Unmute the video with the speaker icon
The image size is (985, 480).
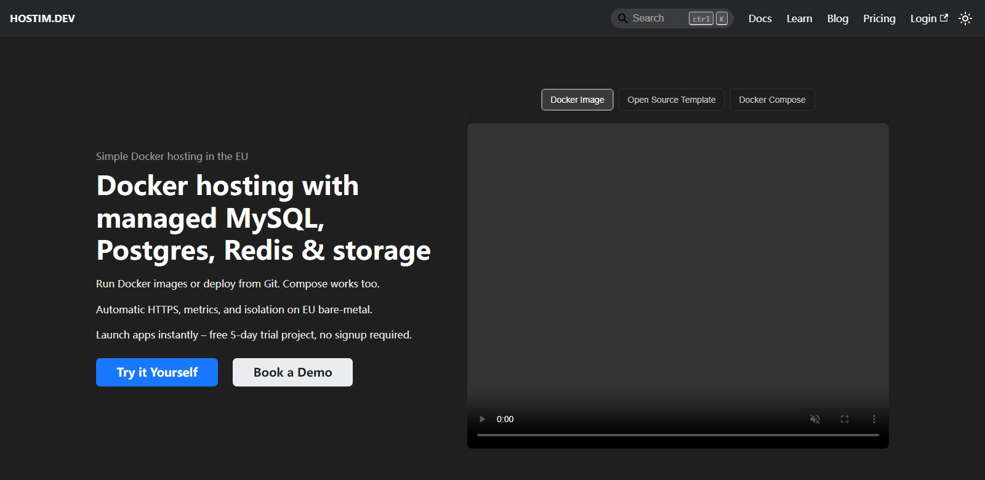814,419
